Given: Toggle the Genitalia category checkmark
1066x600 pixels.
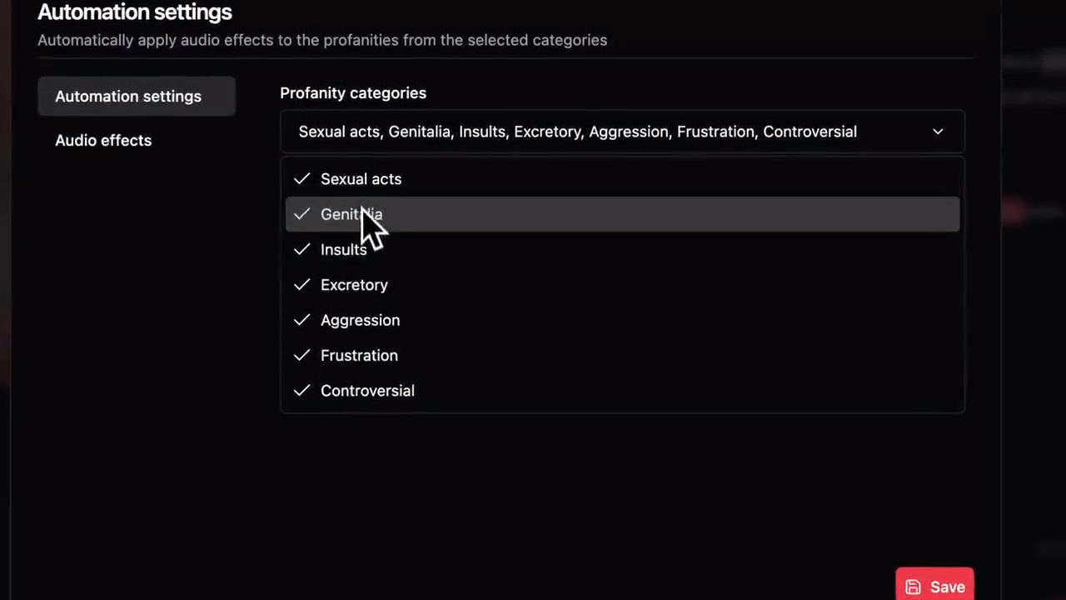Looking at the screenshot, I should 301,214.
